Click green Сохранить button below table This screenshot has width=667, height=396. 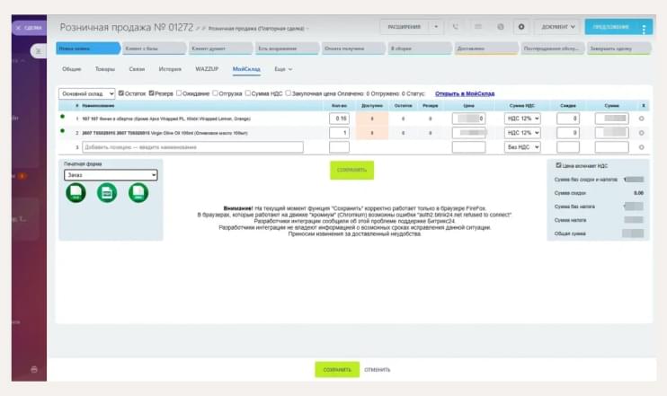[x=351, y=170]
